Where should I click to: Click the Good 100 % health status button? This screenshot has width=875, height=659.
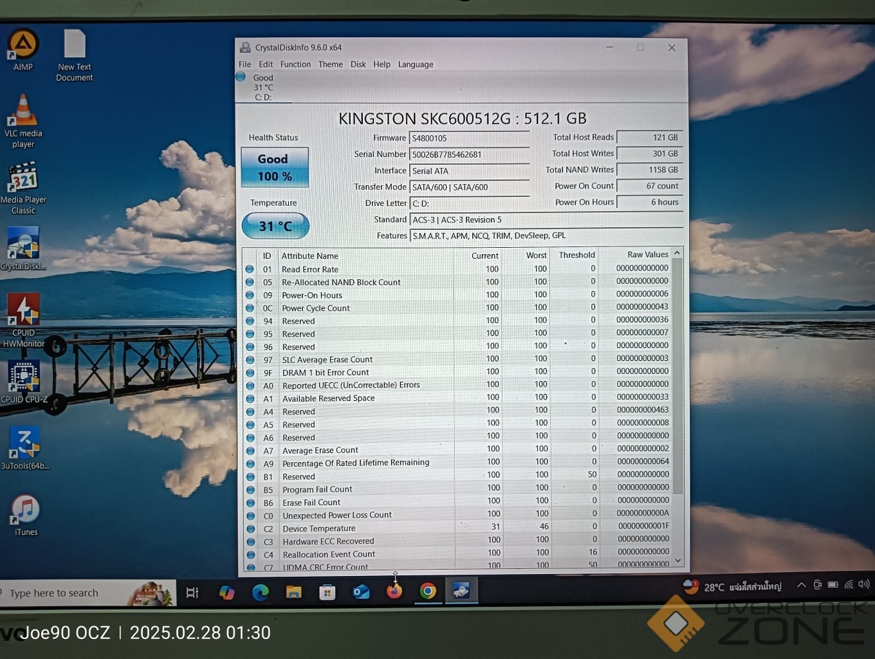click(x=275, y=167)
